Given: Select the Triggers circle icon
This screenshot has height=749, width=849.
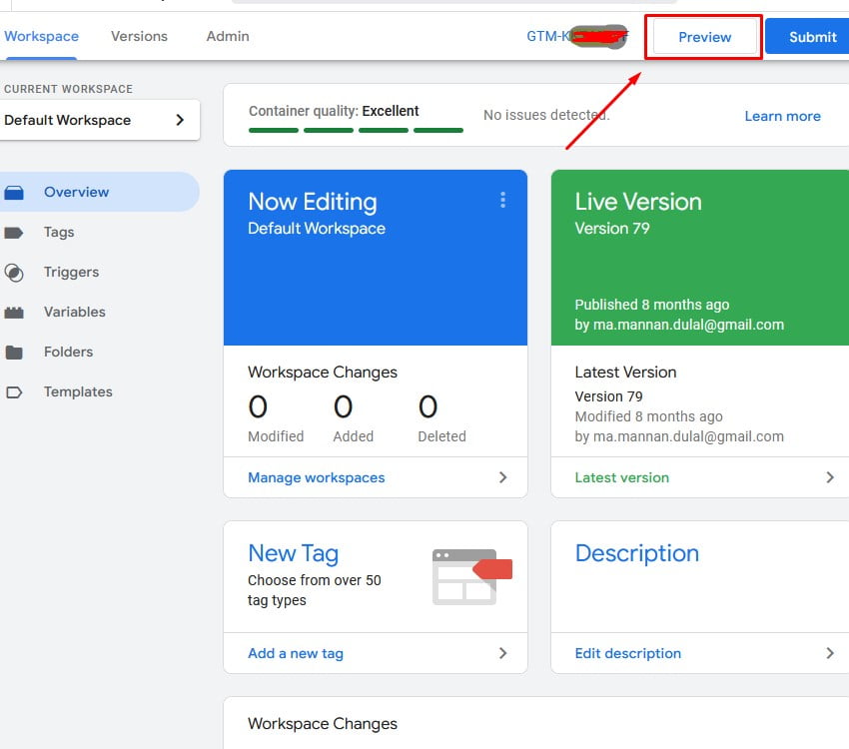Looking at the screenshot, I should pos(14,273).
